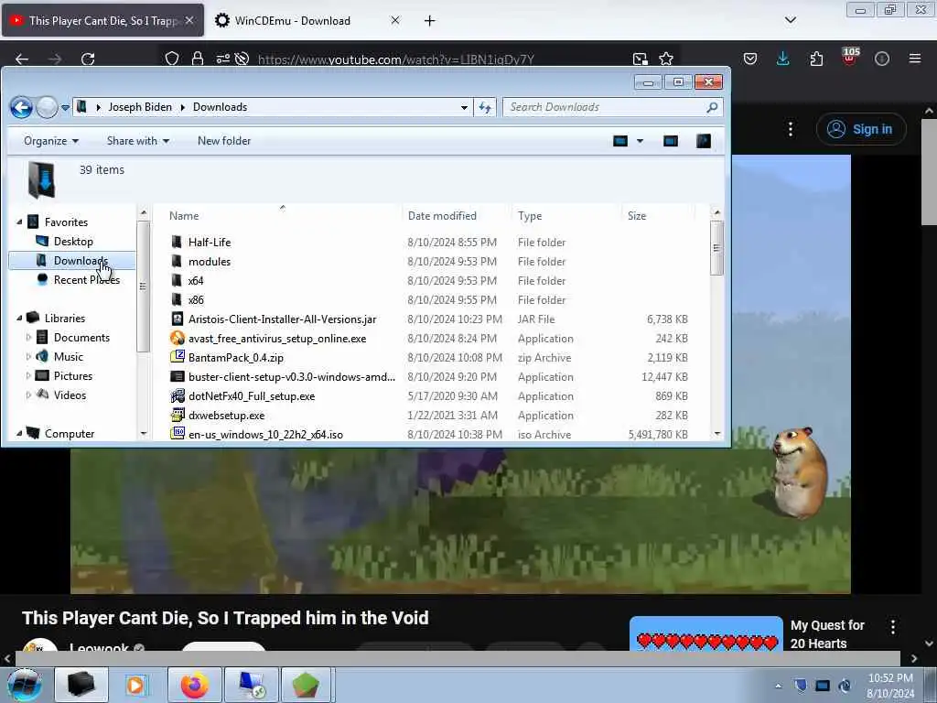Select the Aristois-Client-Installer jar file icon

point(177,319)
